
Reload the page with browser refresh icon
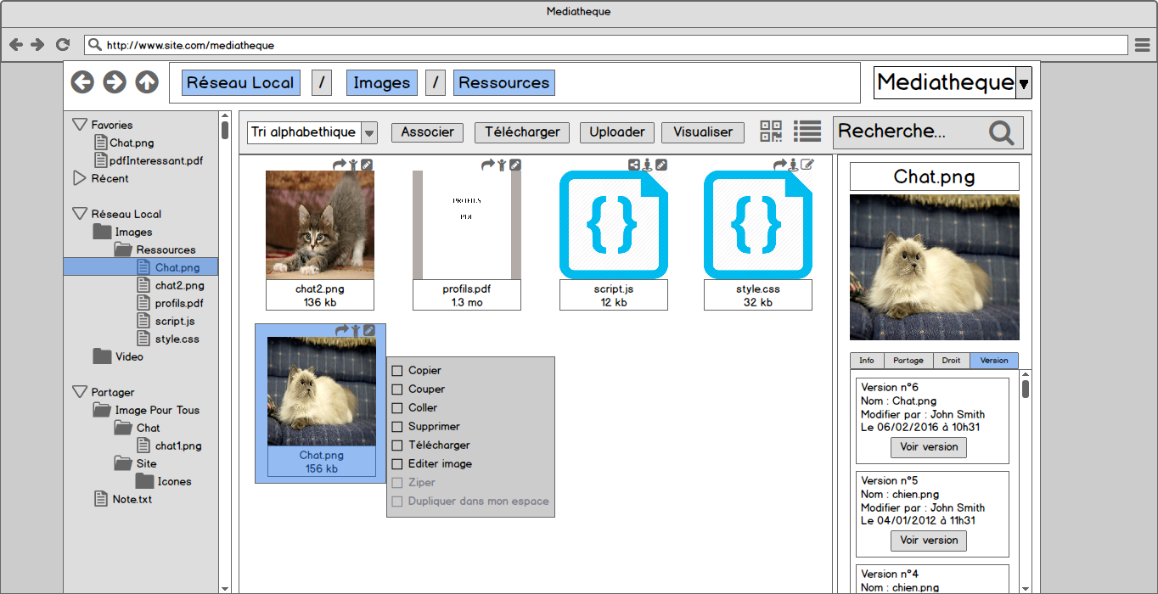click(62, 44)
